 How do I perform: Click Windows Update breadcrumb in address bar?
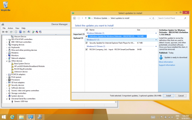100,18
